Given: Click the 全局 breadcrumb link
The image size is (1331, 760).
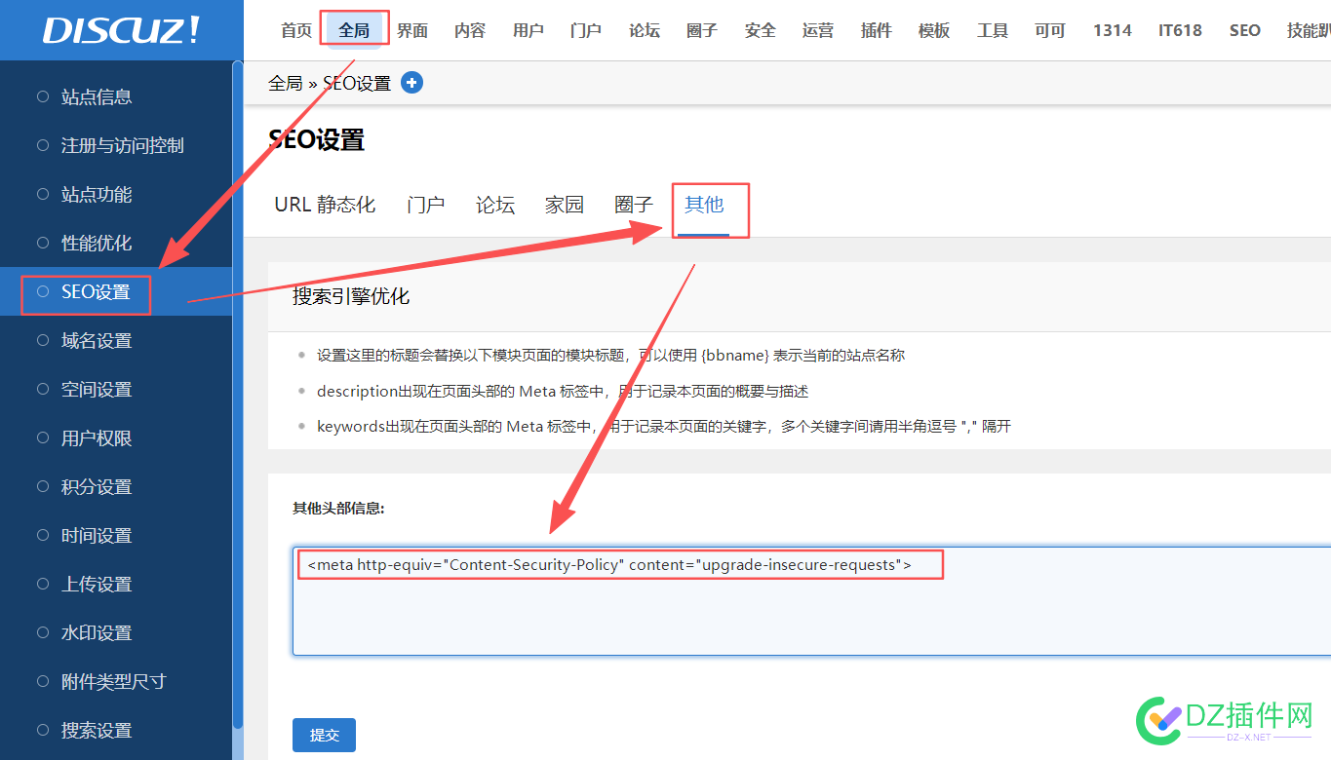Looking at the screenshot, I should (285, 84).
